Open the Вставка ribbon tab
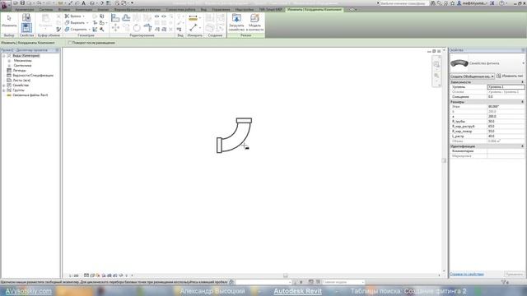 pos(64,10)
